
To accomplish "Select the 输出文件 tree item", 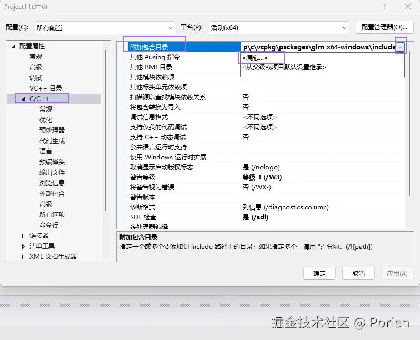I will tap(52, 173).
